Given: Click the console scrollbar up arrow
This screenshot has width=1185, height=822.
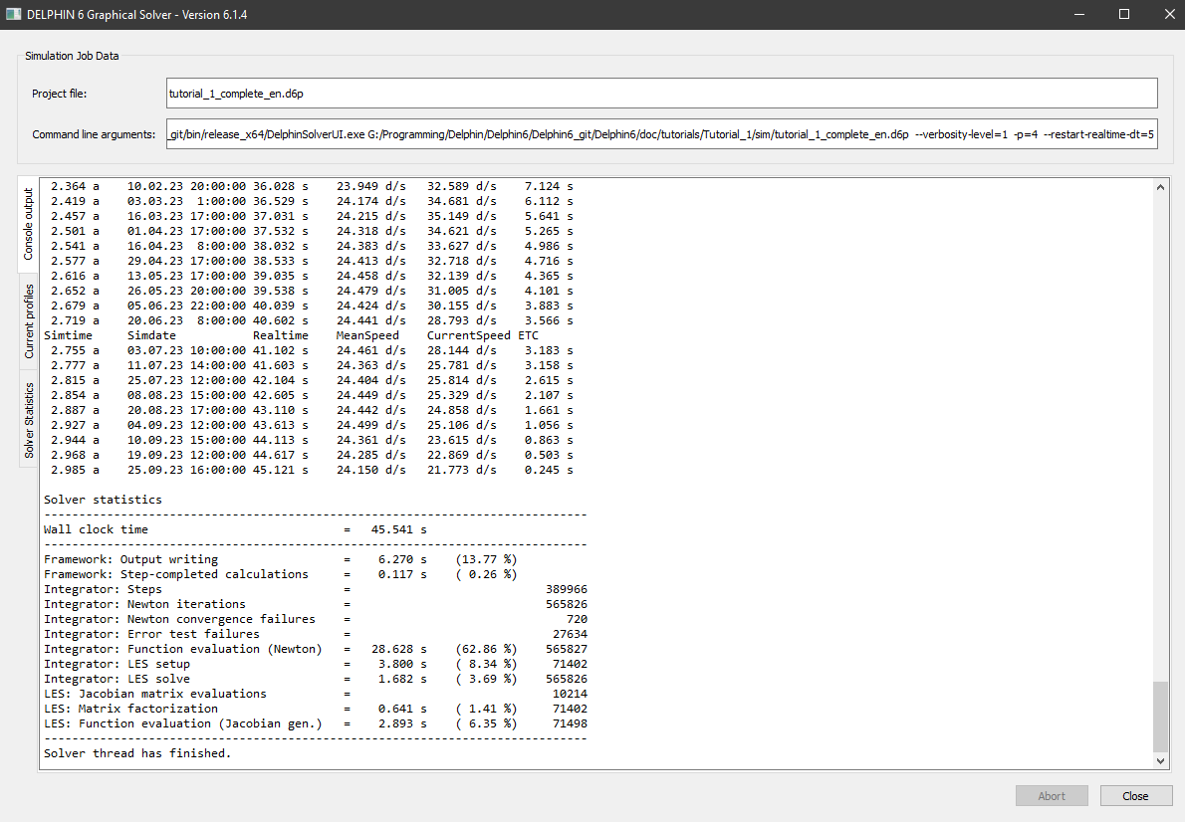Looking at the screenshot, I should point(1160,187).
